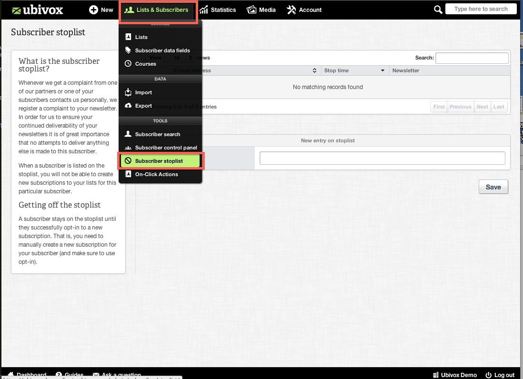This screenshot has height=379, width=523.
Task: Click the Getting off the stoplist heading
Action: point(60,205)
